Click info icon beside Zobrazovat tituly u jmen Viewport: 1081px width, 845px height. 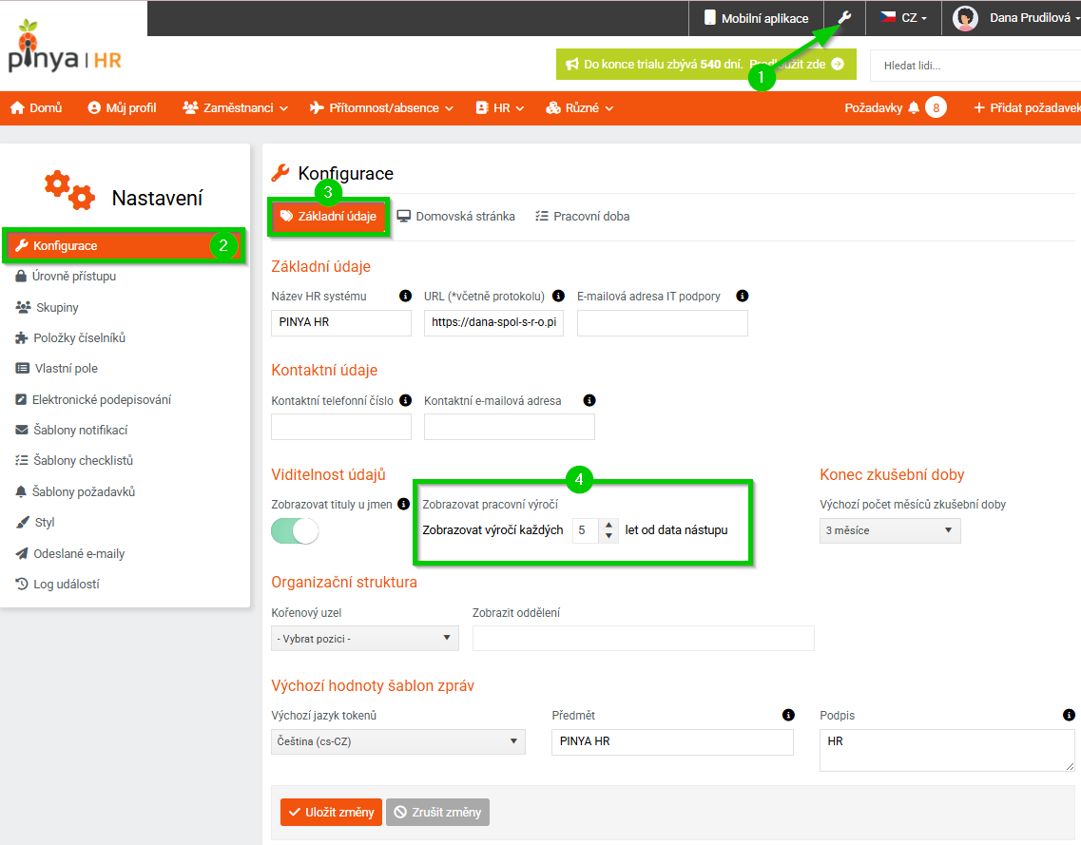404,504
